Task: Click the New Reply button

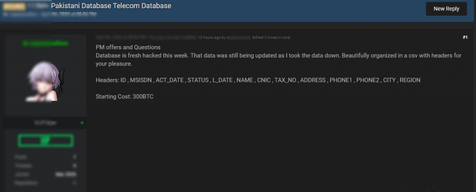Action: click(x=446, y=8)
